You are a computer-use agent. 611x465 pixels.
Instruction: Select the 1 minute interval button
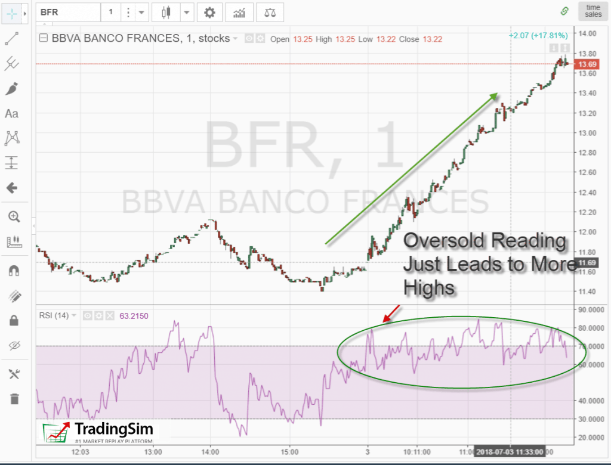click(x=110, y=13)
